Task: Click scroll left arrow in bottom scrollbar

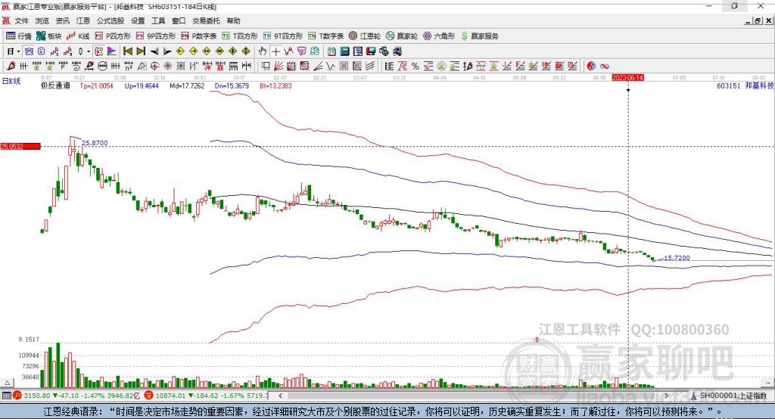Action: (280, 396)
